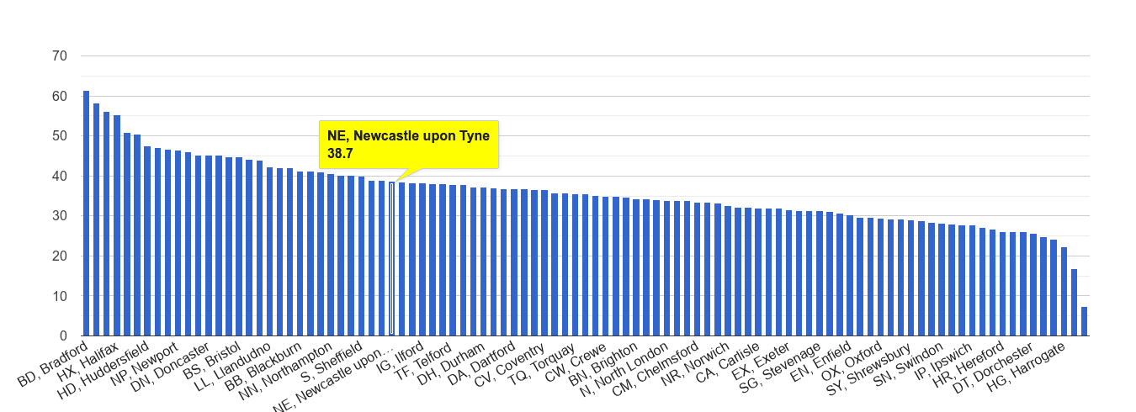Select the tallest bar for Bradford

[86, 214]
